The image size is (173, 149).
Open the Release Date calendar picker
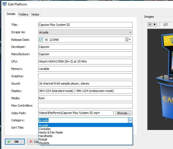[x=128, y=39]
